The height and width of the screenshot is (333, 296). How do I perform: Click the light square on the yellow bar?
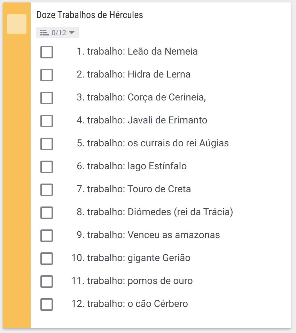[17, 24]
